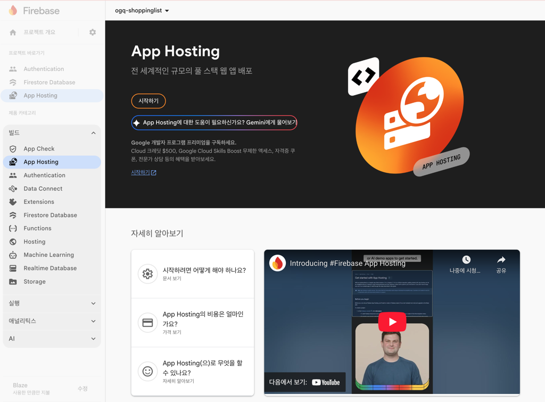
Task: Open project settings via the gear icon
Action: click(x=92, y=32)
